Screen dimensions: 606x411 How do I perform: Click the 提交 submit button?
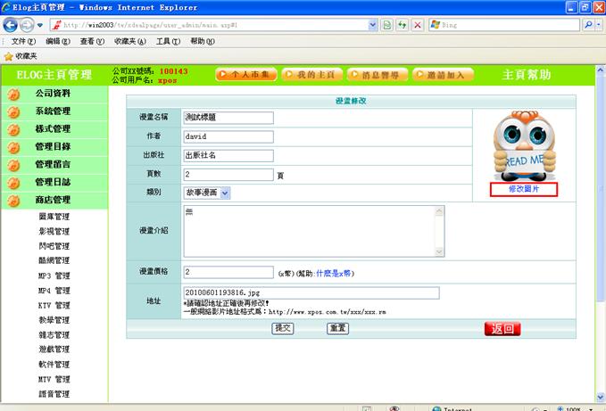(283, 328)
